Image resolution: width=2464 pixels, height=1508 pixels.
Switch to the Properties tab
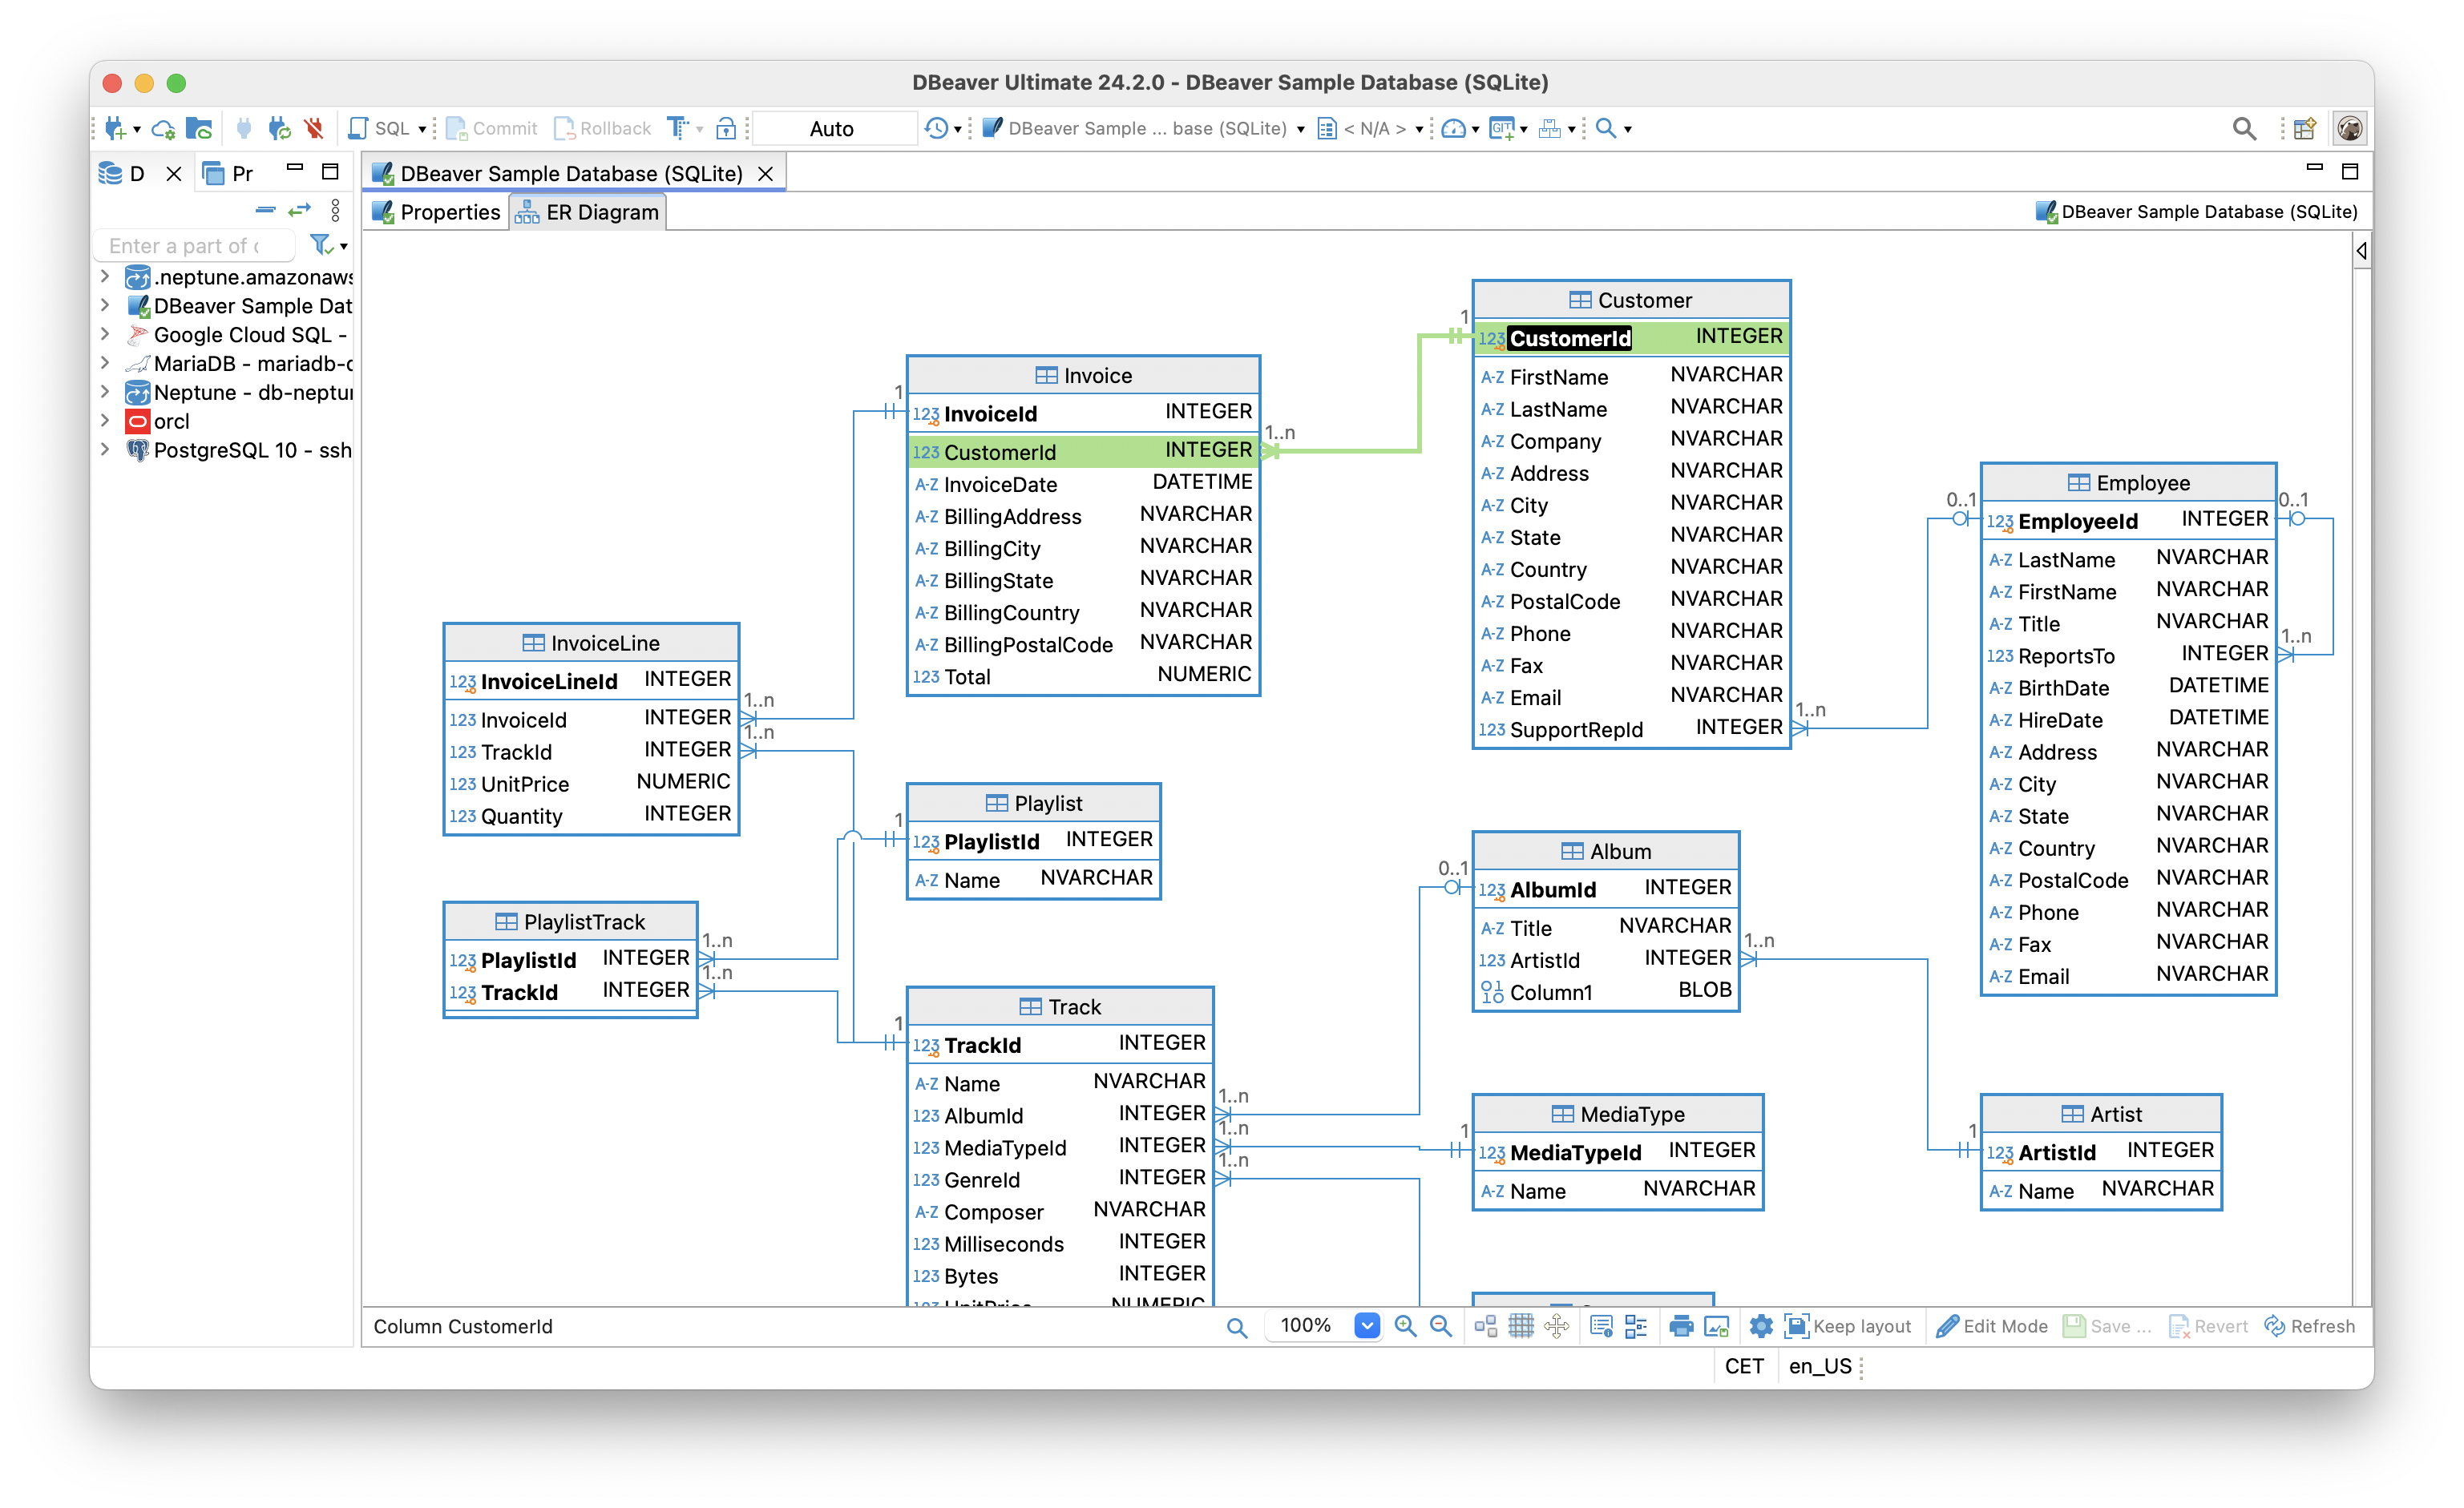[436, 212]
